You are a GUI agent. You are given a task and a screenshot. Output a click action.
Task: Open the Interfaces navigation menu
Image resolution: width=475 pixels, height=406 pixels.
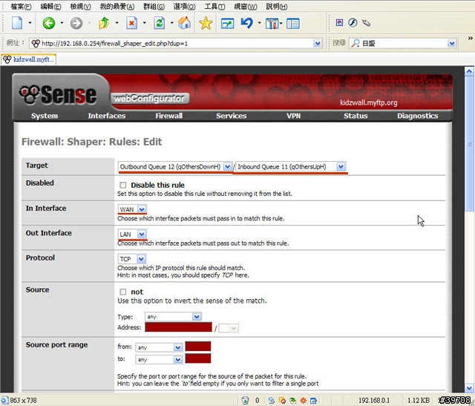pos(107,116)
